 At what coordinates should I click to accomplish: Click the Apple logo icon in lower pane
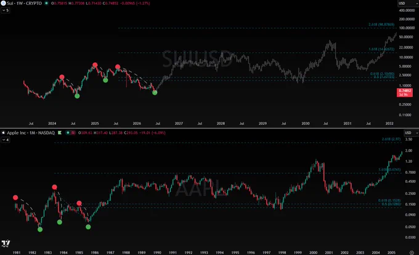click(3, 133)
